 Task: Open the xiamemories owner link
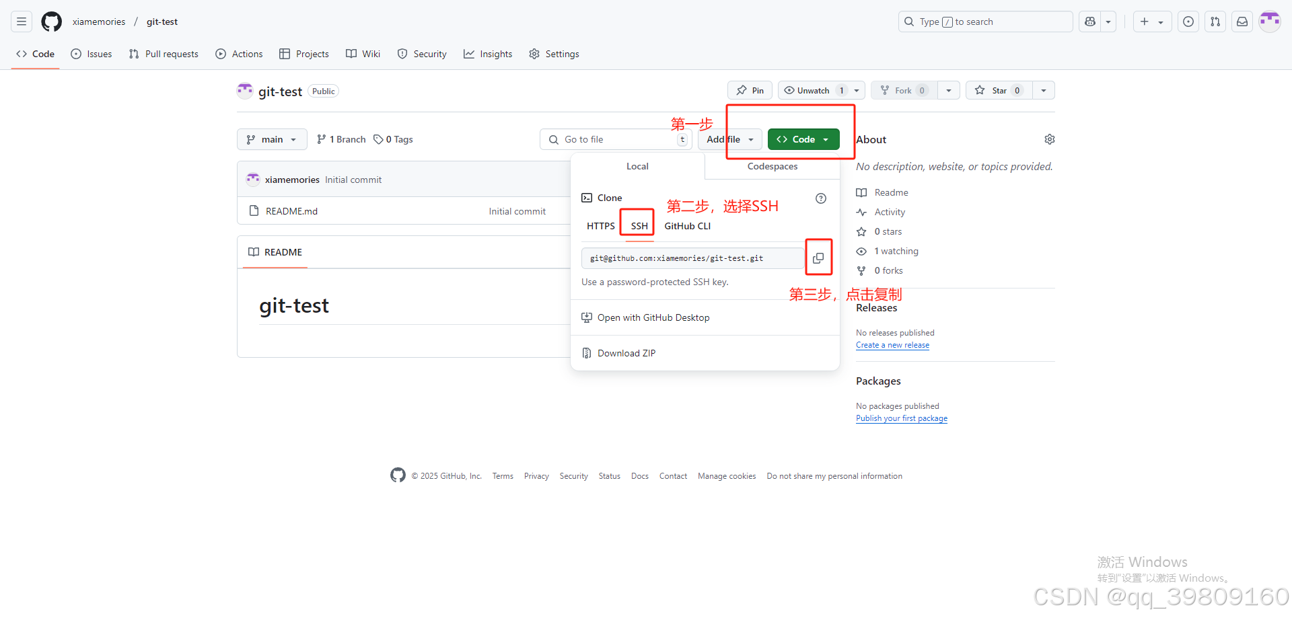pos(99,22)
